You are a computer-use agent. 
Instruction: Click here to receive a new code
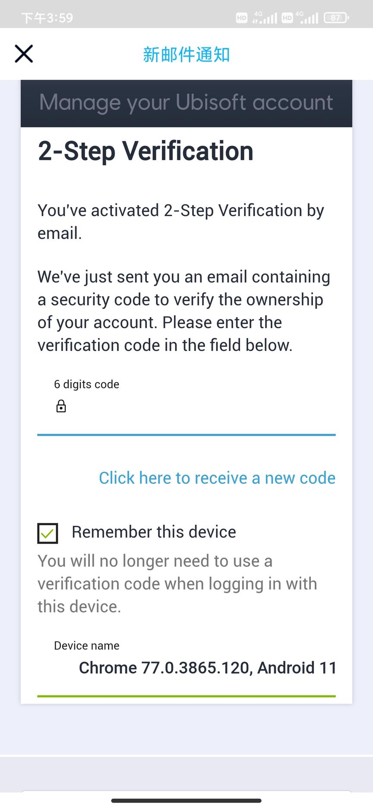[217, 478]
